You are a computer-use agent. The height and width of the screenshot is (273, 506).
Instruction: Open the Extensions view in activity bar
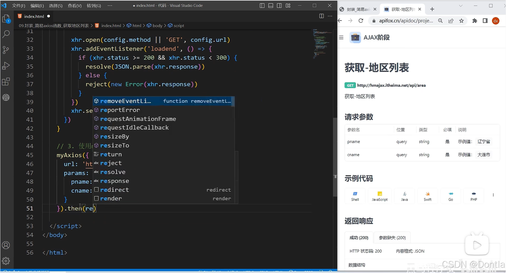coord(6,82)
